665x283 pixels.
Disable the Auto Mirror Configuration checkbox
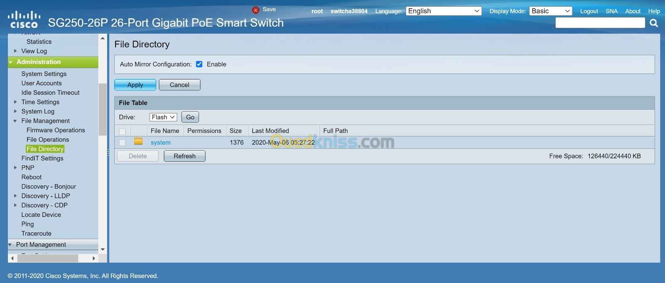199,64
